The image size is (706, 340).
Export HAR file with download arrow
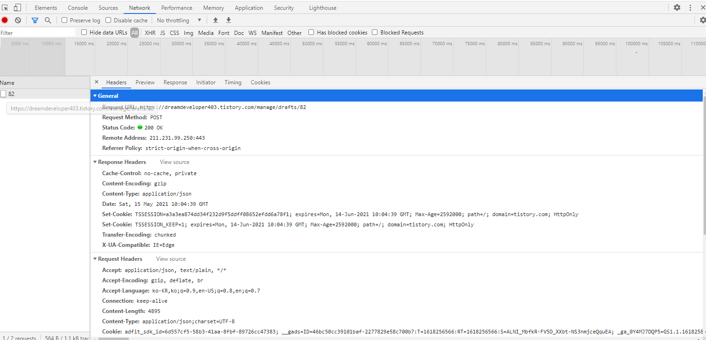pos(229,20)
